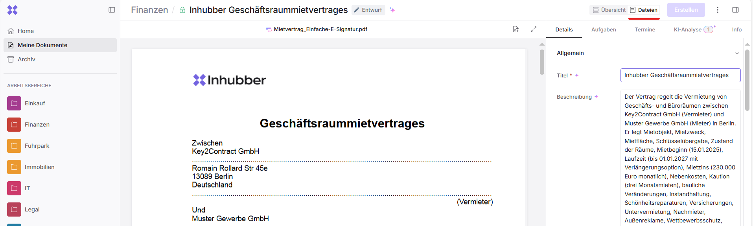The width and height of the screenshot is (753, 226).
Task: Go to Finanzen in the breadcrumb
Action: click(149, 10)
